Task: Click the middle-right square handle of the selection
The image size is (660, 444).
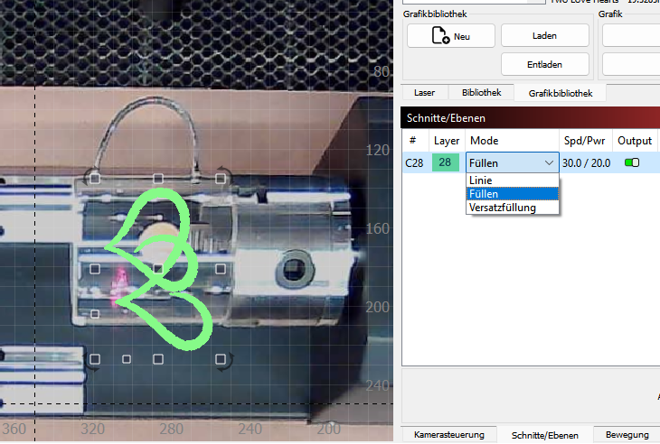Action: (221, 269)
